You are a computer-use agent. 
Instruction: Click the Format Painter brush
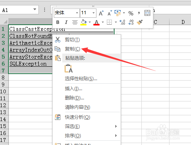[x=140, y=22]
